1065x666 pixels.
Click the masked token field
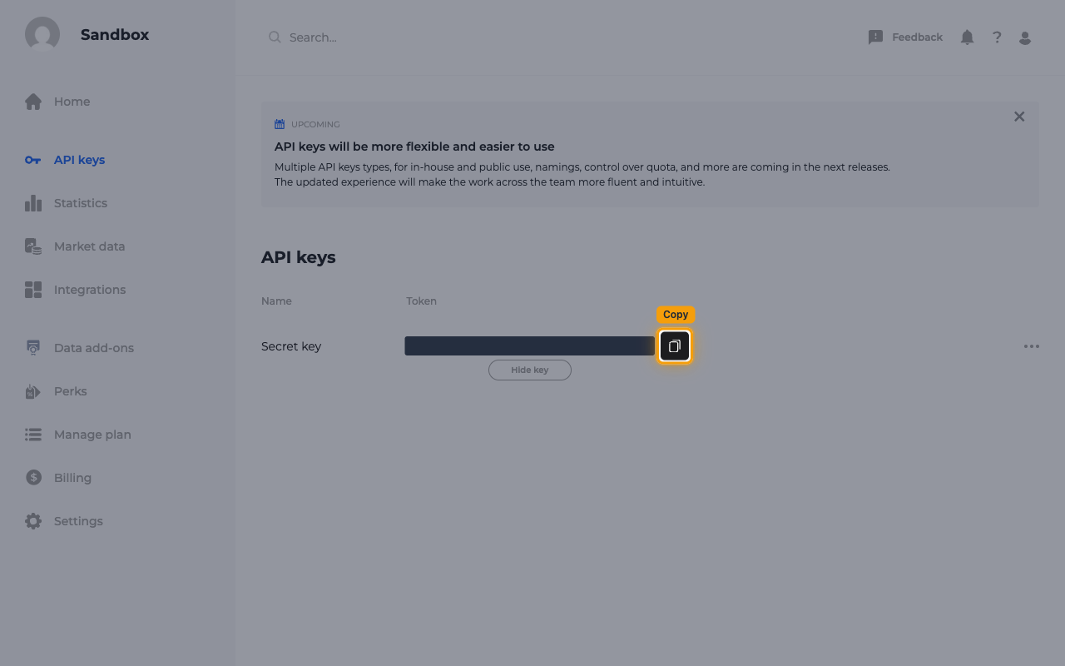[x=530, y=346]
